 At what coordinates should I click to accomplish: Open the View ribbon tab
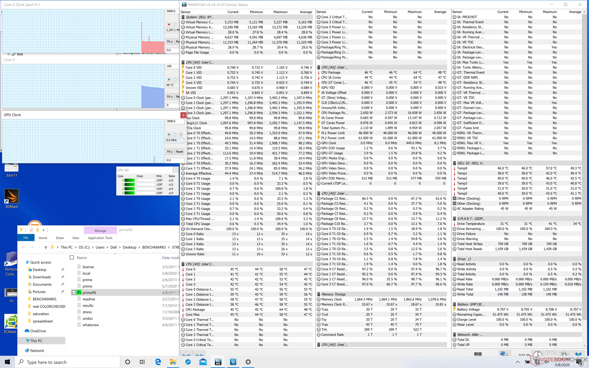(75, 238)
